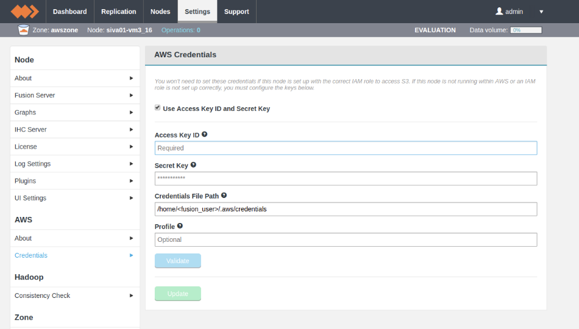
Task: Expand Node About arrow
Action: [131, 78]
